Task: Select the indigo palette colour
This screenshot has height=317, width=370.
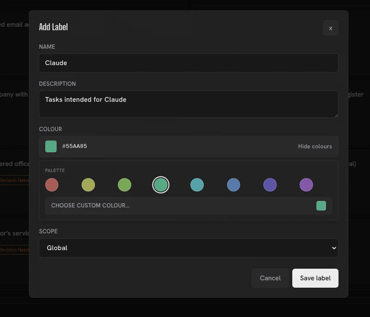Action: click(270, 185)
